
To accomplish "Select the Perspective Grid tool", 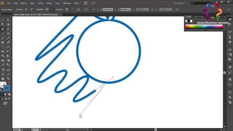I will (8, 56).
